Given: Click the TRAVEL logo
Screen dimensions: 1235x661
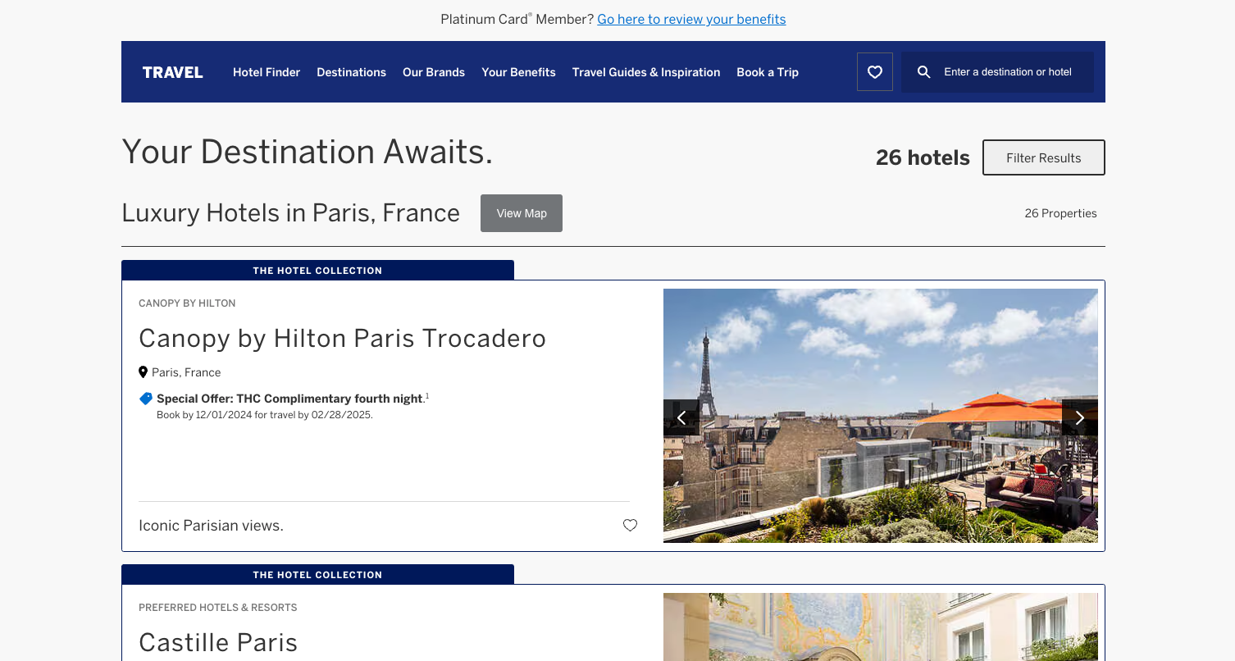Looking at the screenshot, I should click(172, 72).
